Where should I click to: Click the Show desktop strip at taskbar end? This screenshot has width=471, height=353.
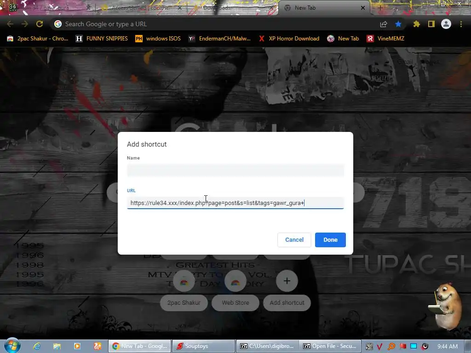[468, 347]
